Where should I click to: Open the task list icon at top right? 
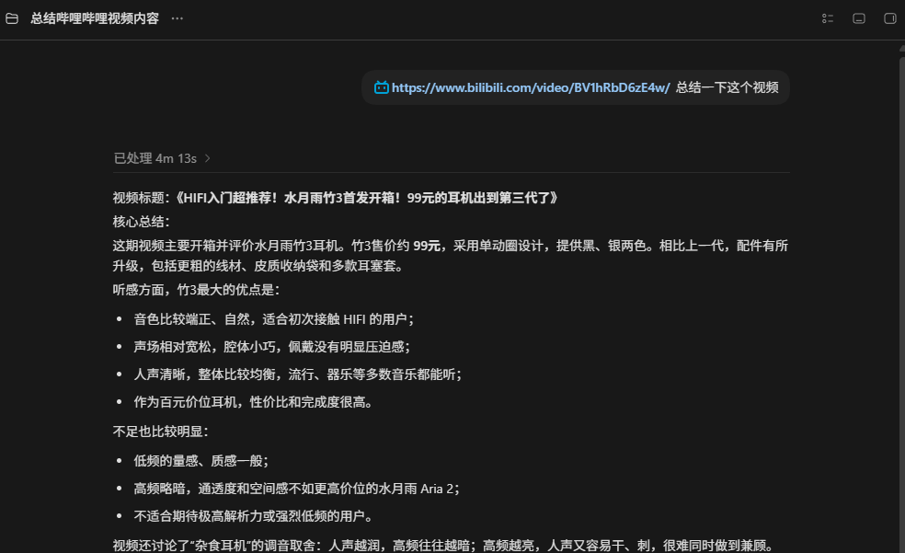tap(828, 18)
